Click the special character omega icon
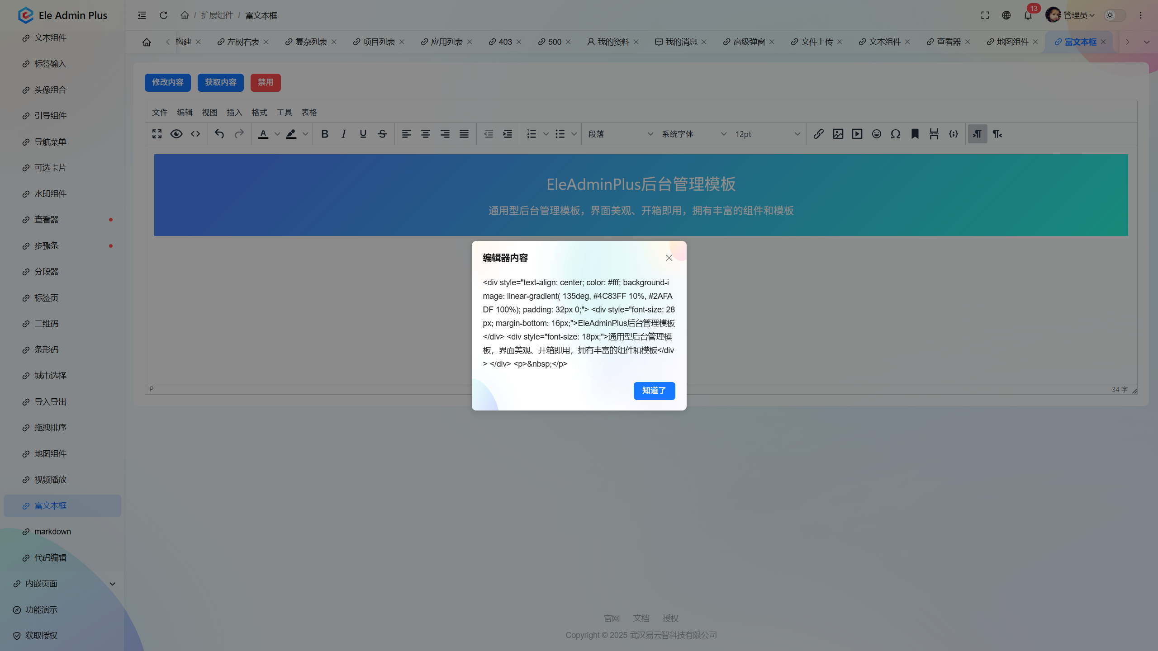This screenshot has height=651, width=1158. pyautogui.click(x=896, y=134)
